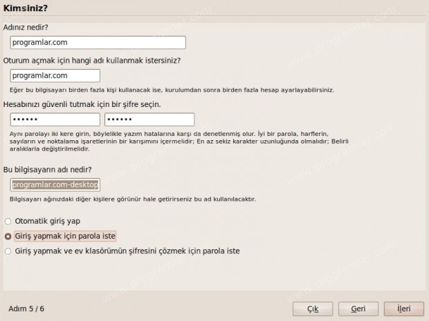Click the Çık button
Screen dimensions: 429x321
[x=313, y=309]
